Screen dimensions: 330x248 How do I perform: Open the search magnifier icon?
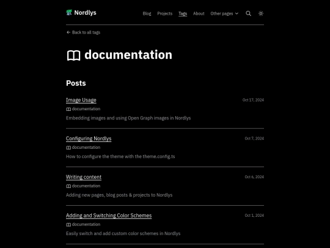tap(248, 13)
